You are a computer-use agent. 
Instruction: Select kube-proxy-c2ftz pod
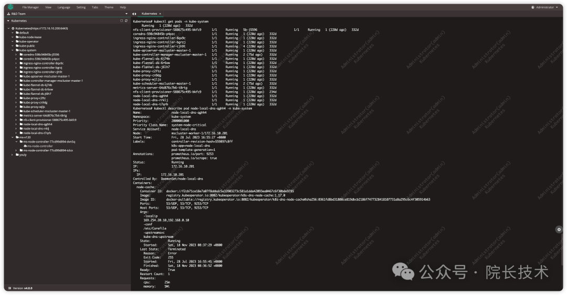click(x=35, y=98)
